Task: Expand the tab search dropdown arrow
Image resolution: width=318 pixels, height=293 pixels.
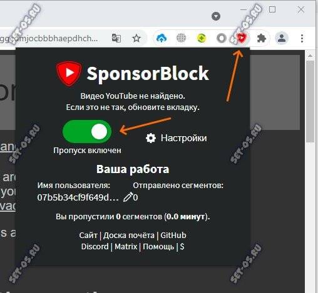Action: pos(216,16)
